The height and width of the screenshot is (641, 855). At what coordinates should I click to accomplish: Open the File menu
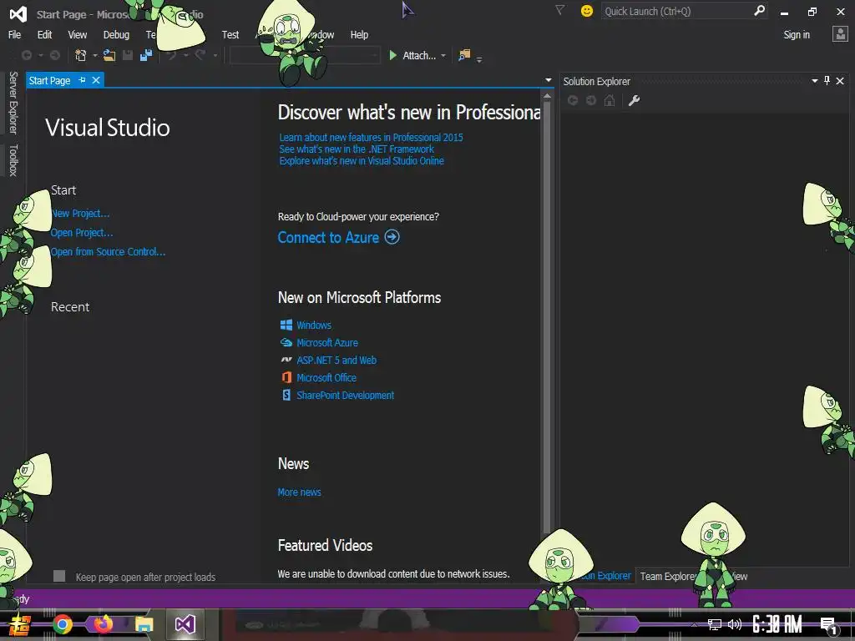click(15, 35)
